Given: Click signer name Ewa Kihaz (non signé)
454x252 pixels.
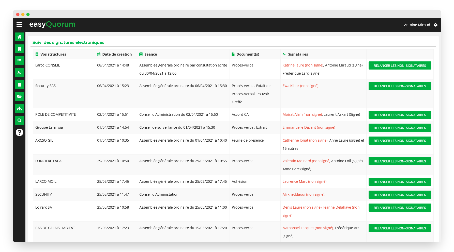Looking at the screenshot, I should [300, 86].
